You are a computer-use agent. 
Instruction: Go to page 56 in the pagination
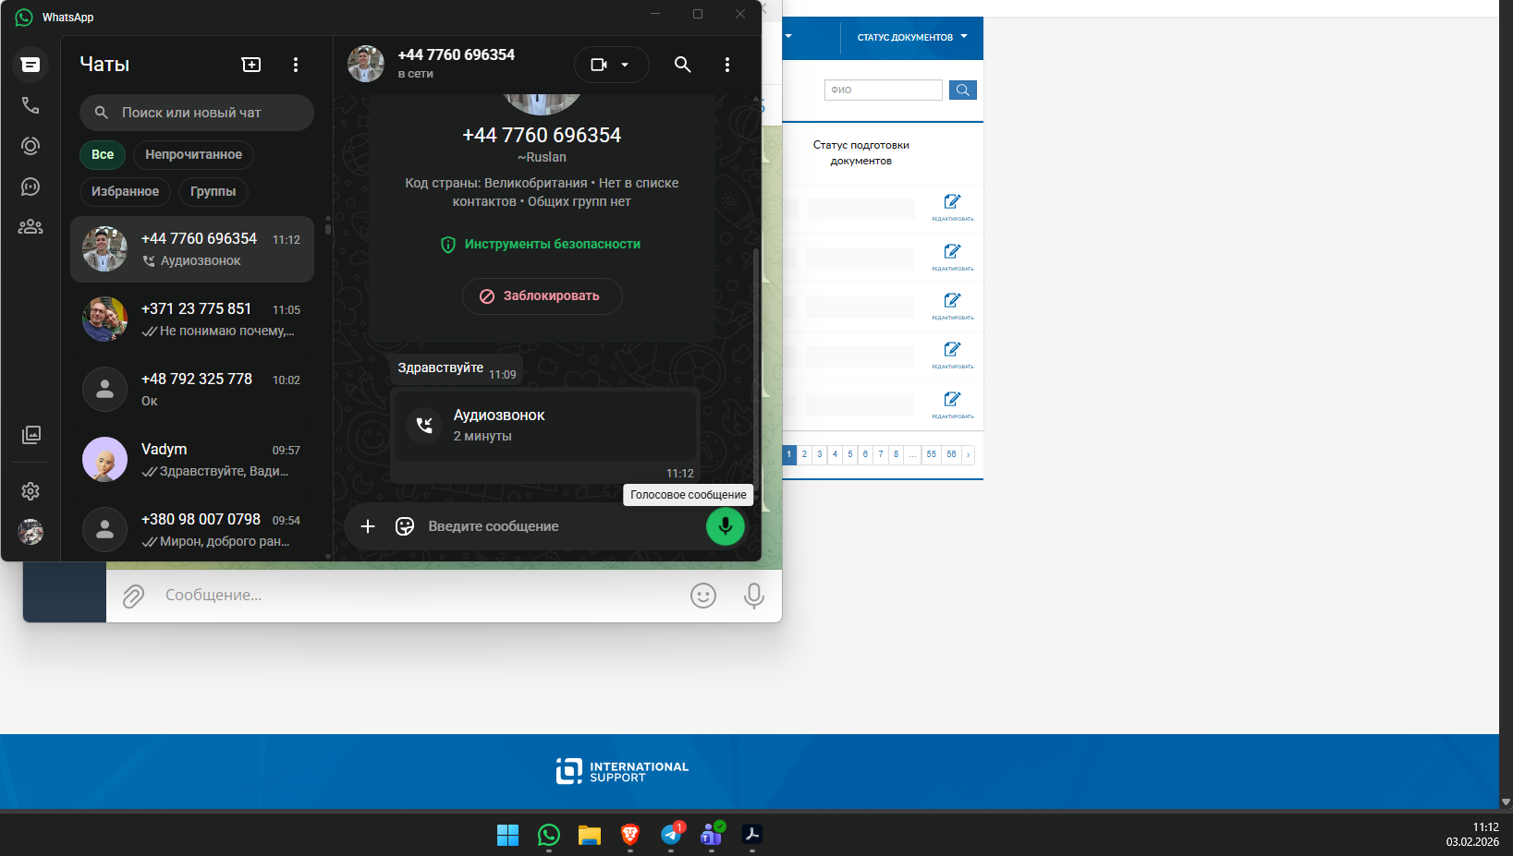(x=951, y=454)
